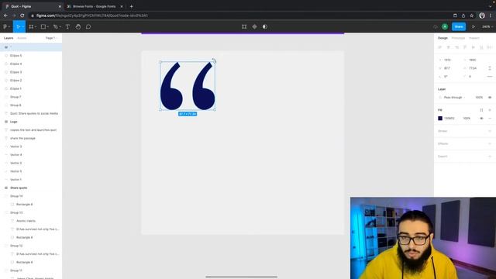496x279 pixels.
Task: Switch to the Layers tab
Action: tap(9, 38)
